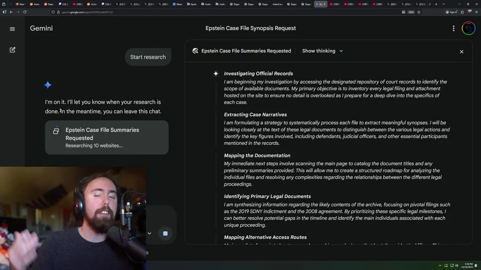Open the Firefox View icon
This screenshot has height=270, width=481.
(4, 4)
